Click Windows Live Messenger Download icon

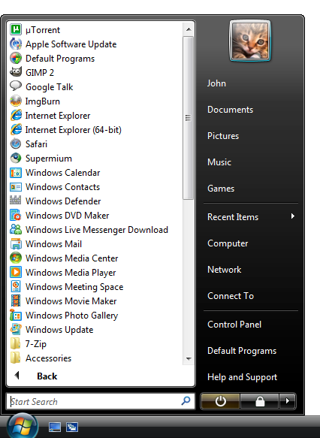[16, 229]
